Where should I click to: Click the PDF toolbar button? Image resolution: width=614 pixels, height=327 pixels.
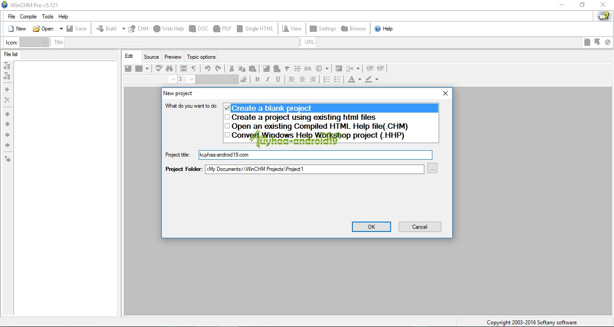[x=222, y=29]
